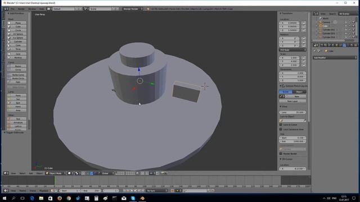Open the XYZ Euler rotation mode dropdown

coord(292,50)
